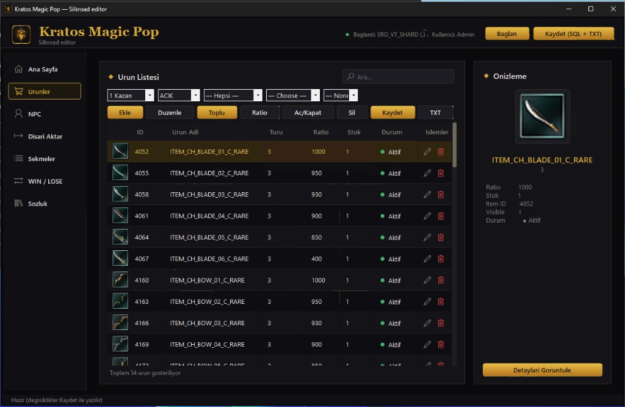The image size is (625, 407).
Task: Click the large blade preview image in Onizleme
Action: [x=542, y=116]
